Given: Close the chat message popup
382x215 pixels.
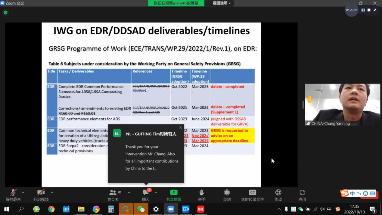Looking at the screenshot, I should 181,128.
